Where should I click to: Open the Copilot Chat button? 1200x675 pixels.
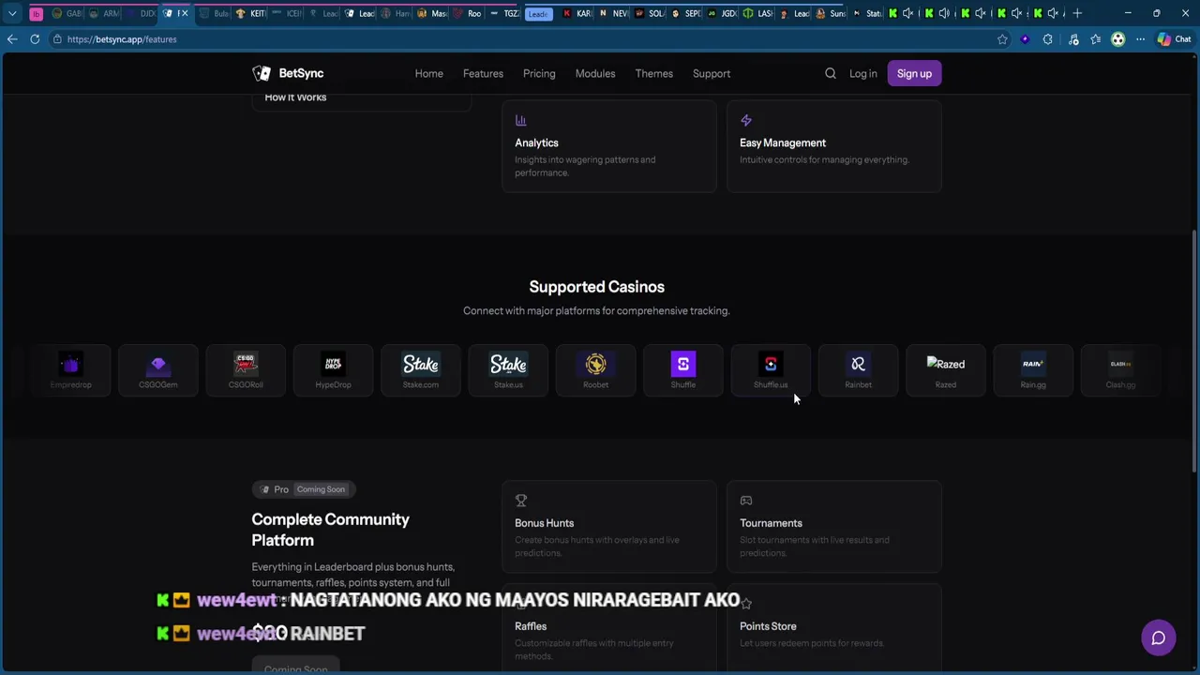pyautogui.click(x=1173, y=39)
